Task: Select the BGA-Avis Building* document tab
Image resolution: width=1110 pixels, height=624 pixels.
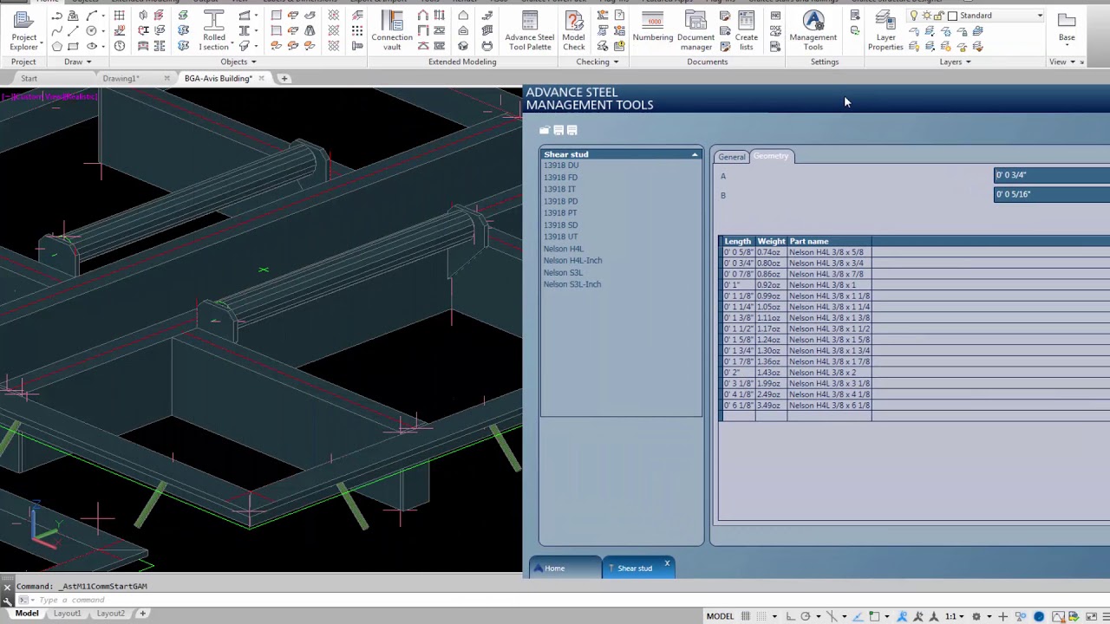Action: tap(218, 78)
